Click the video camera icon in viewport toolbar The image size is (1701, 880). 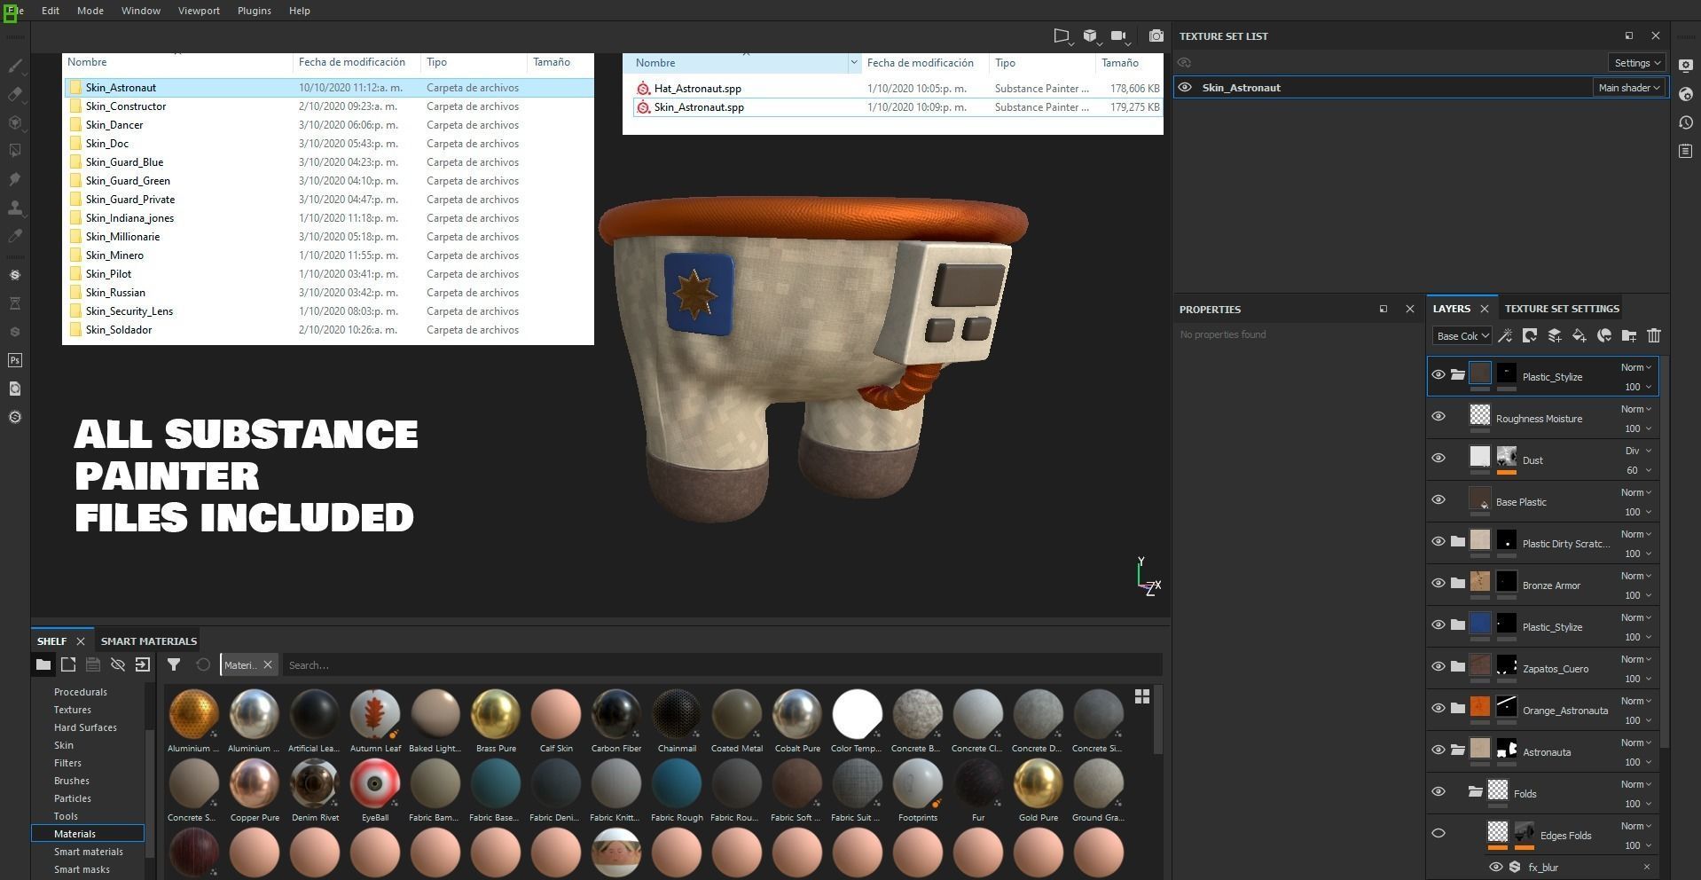coord(1119,36)
